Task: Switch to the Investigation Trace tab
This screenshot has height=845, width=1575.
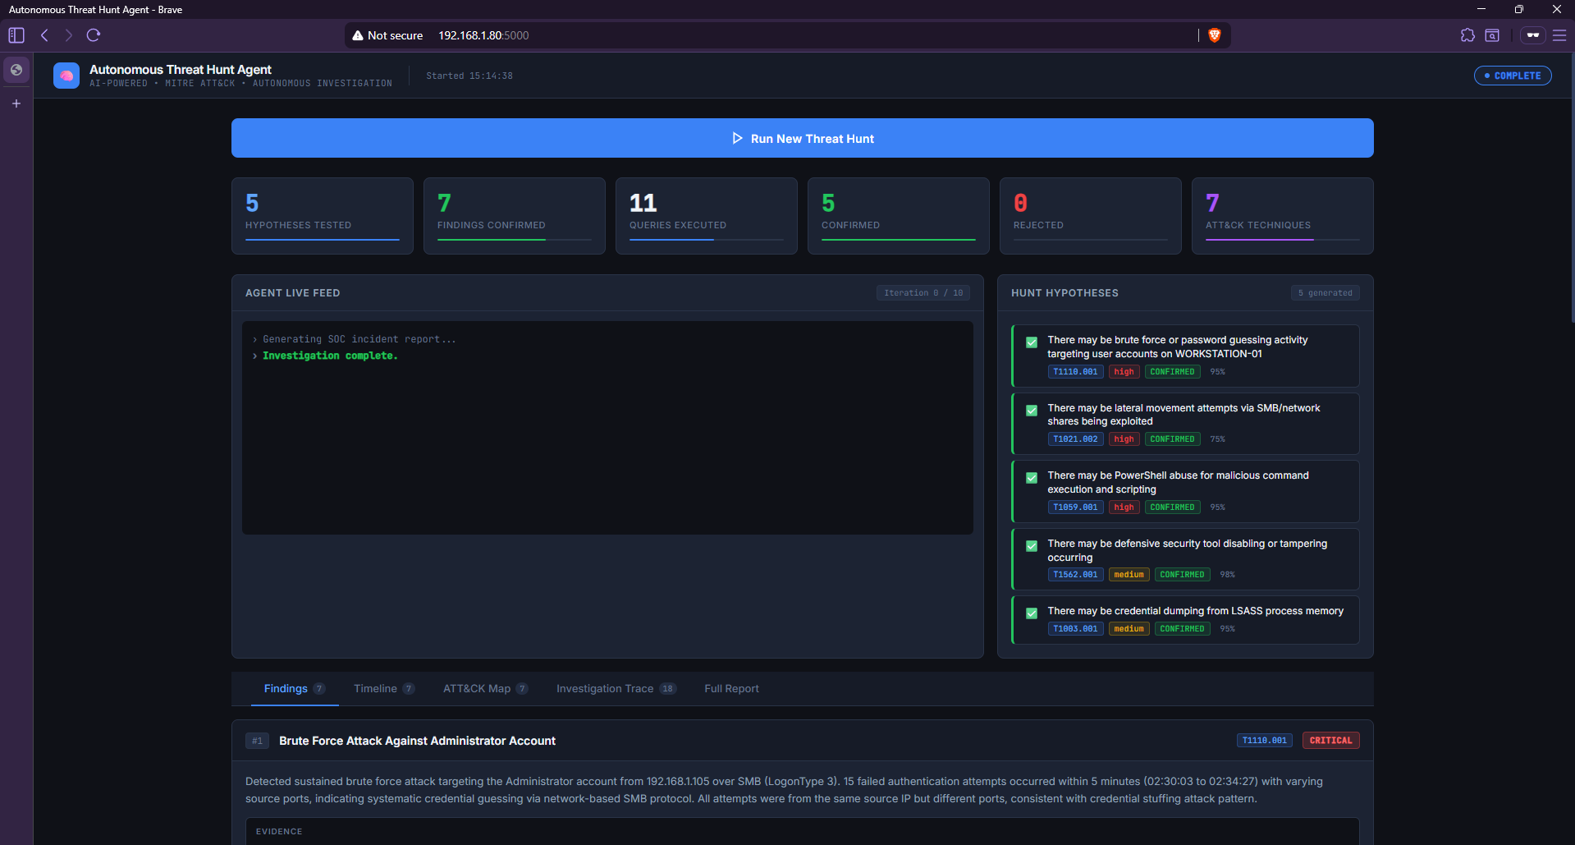Action: click(x=616, y=688)
